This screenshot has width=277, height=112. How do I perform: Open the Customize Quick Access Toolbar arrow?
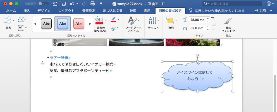101,4
